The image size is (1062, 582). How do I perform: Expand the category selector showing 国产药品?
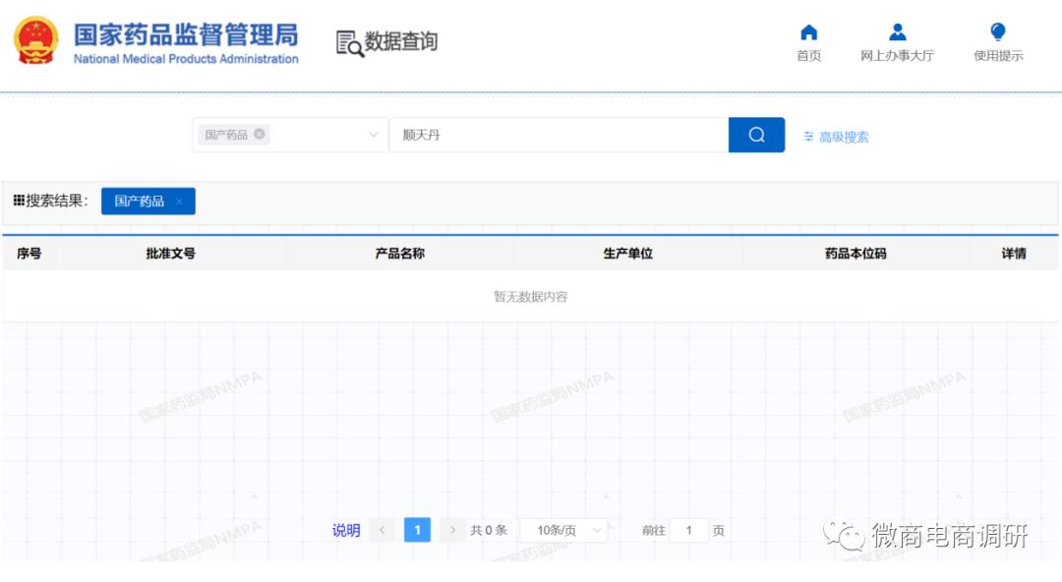(x=373, y=134)
